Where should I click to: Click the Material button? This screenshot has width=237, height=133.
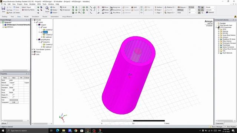[210, 13]
